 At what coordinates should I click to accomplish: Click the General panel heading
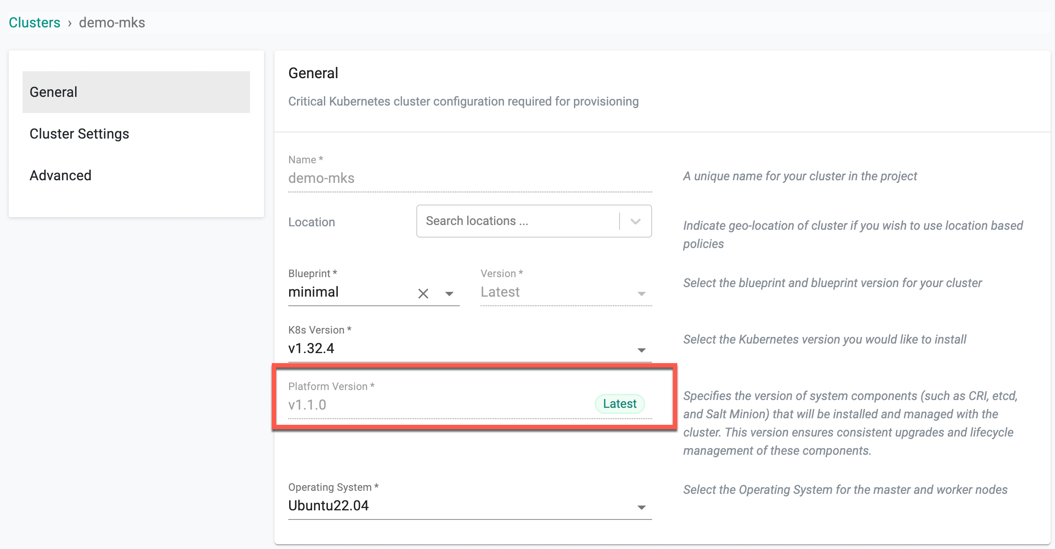tap(313, 73)
